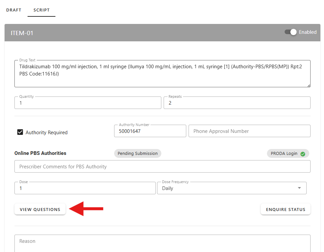Viewport: 324px width, 252px height.
Task: Select the Repeats input field
Action: point(237,103)
